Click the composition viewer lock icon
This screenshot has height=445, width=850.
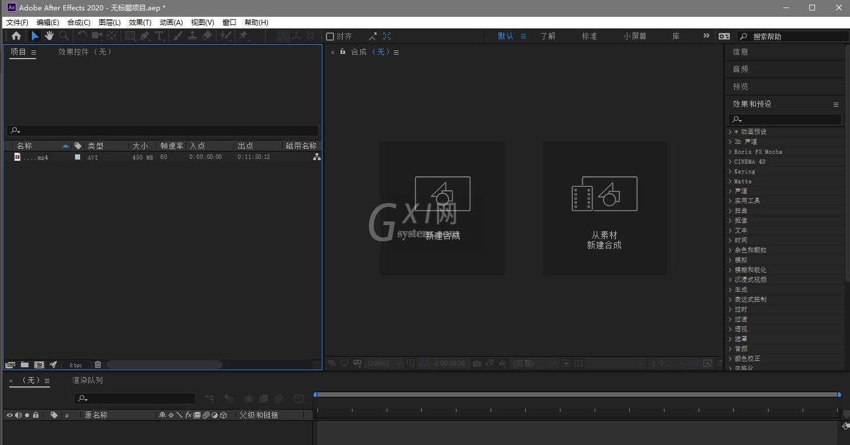[343, 52]
